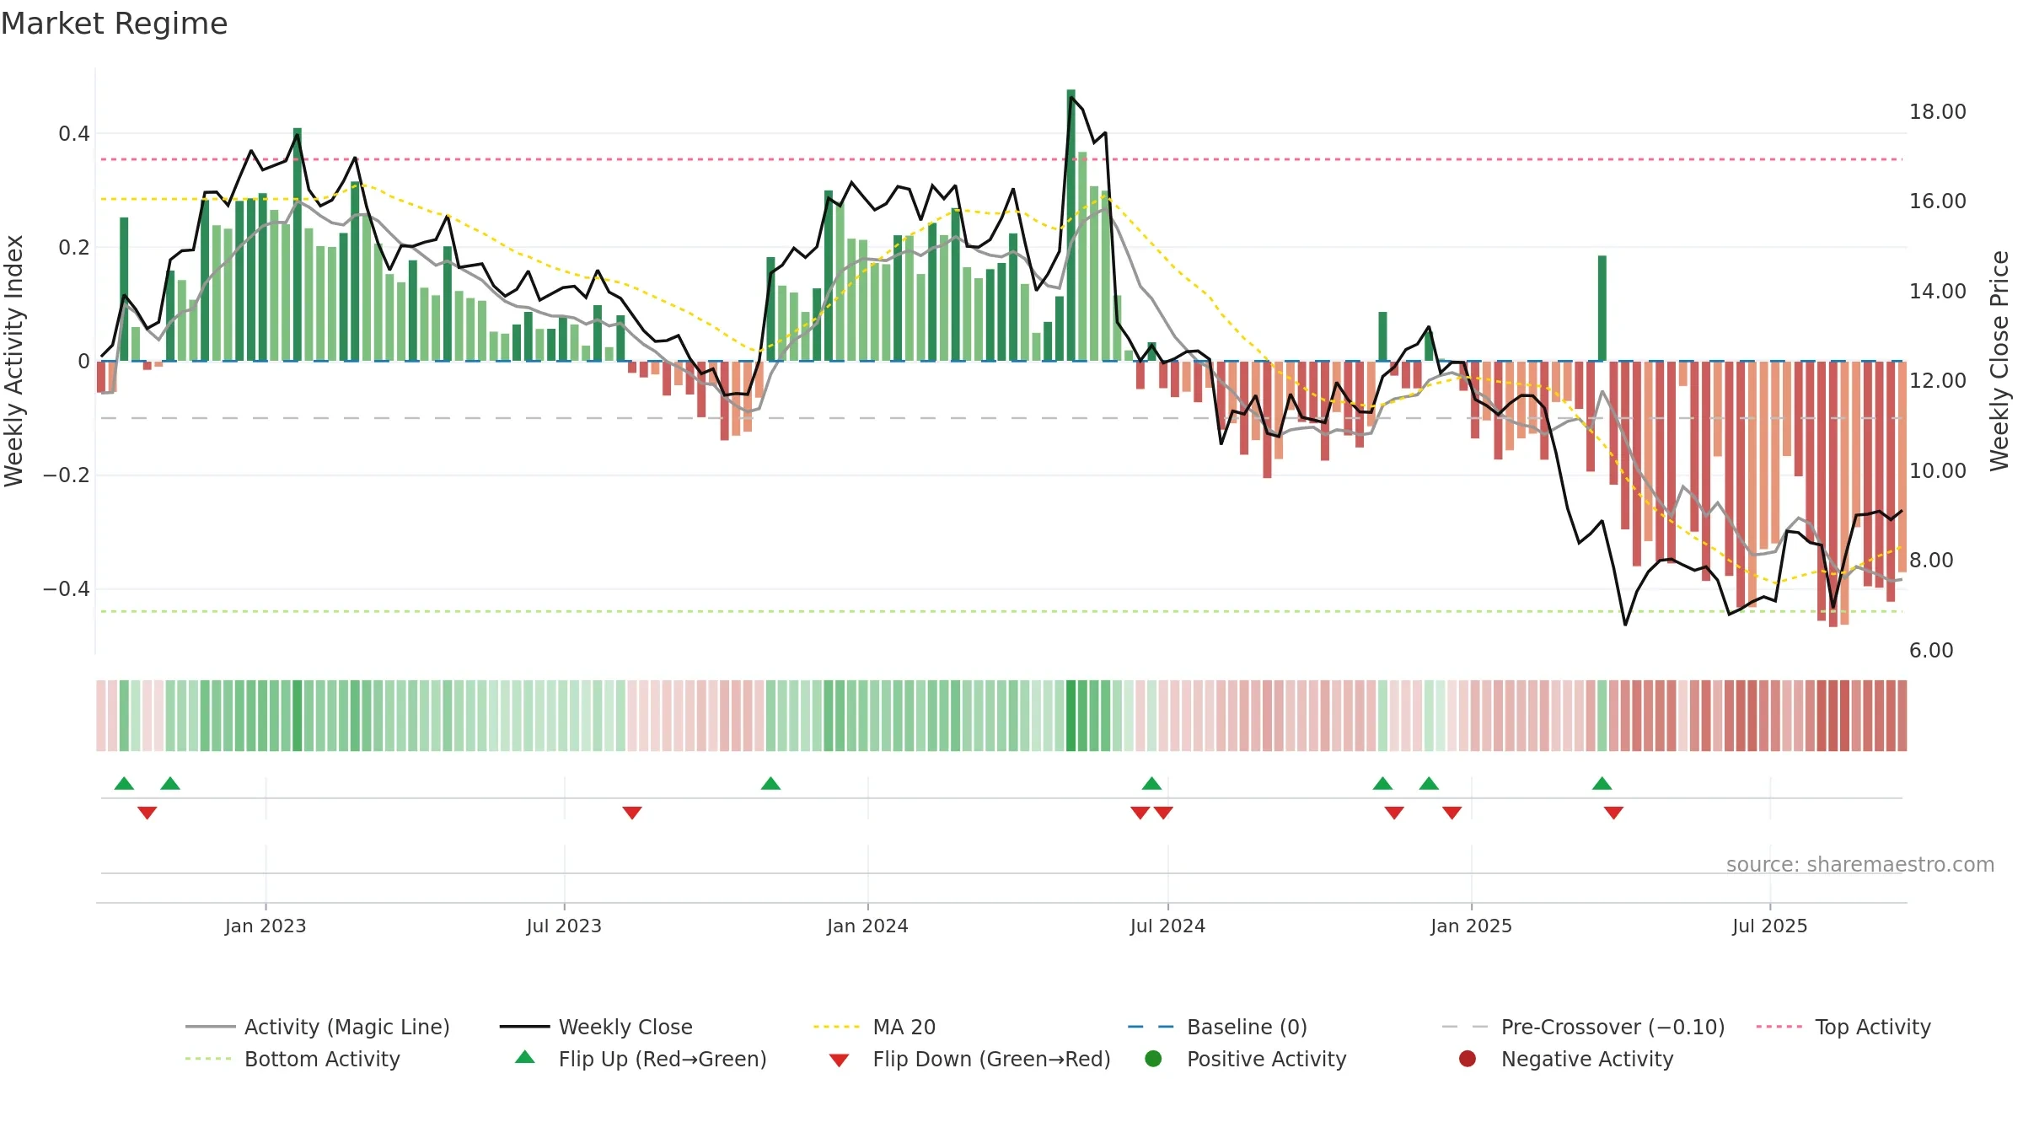
Task: Click the Top Activity legend entry
Action: 1843,1027
